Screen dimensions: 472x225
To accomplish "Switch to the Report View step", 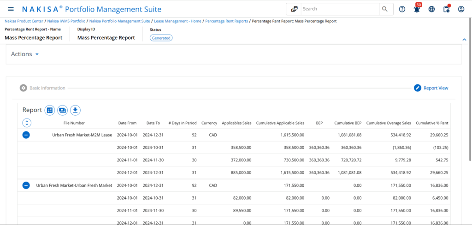I will coord(431,88).
